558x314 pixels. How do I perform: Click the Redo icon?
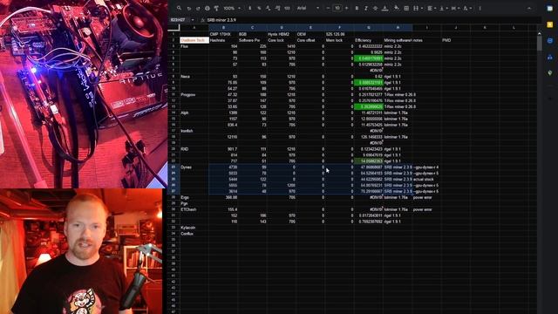click(x=198, y=8)
